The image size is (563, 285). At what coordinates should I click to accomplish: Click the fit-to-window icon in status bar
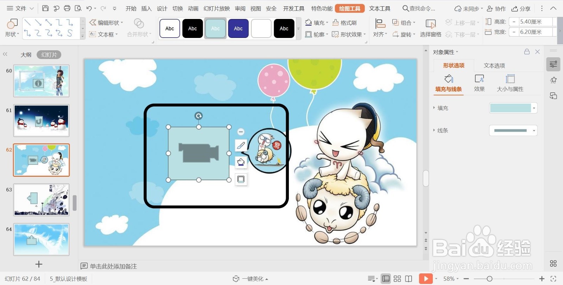pyautogui.click(x=553, y=279)
